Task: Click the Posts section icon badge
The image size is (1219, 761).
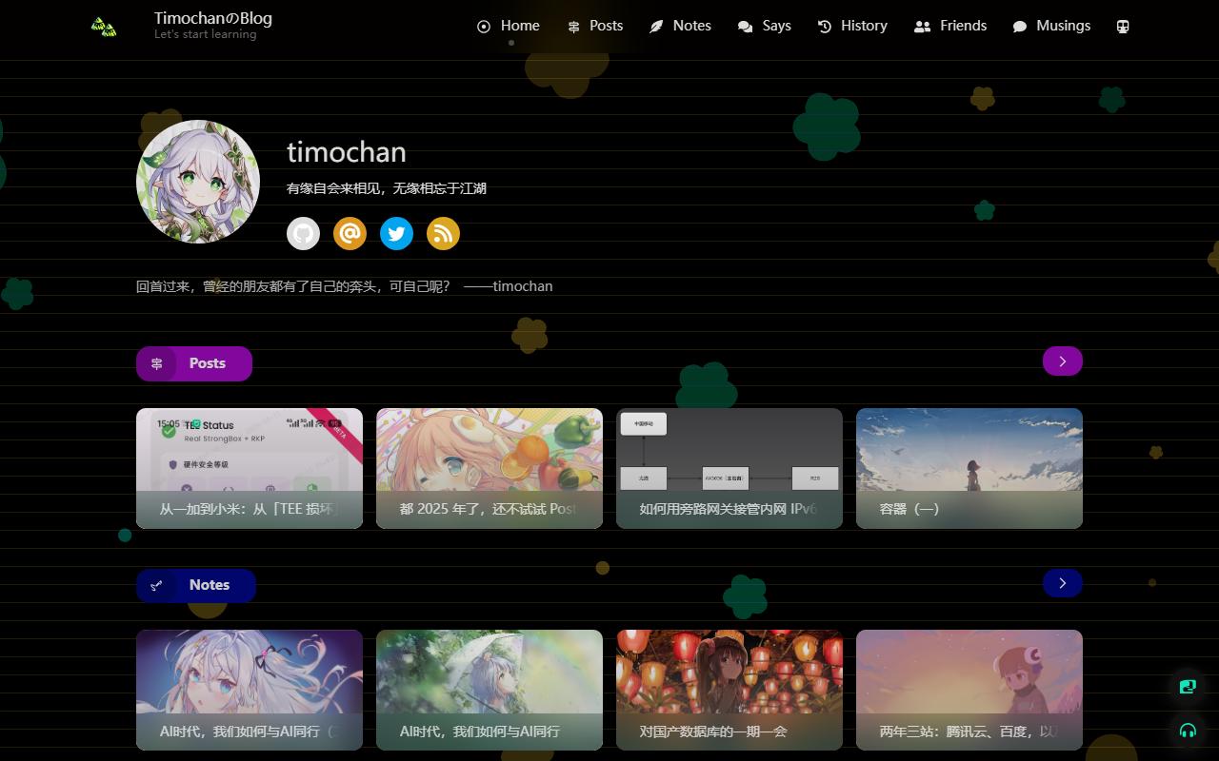Action: click(x=157, y=363)
